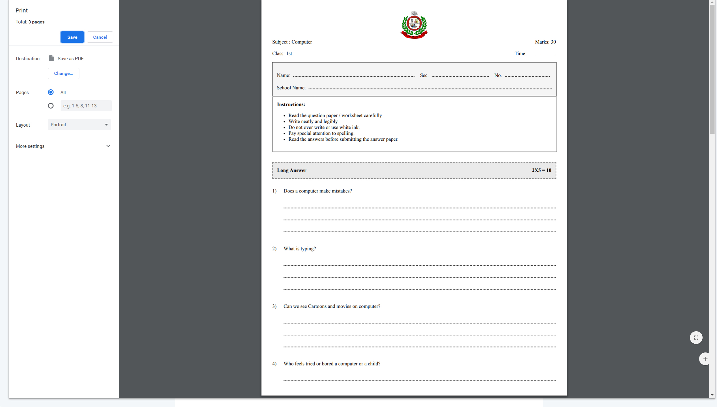Viewport: 717px width, 407px height.
Task: Click the fit to page preview icon
Action: click(x=696, y=337)
